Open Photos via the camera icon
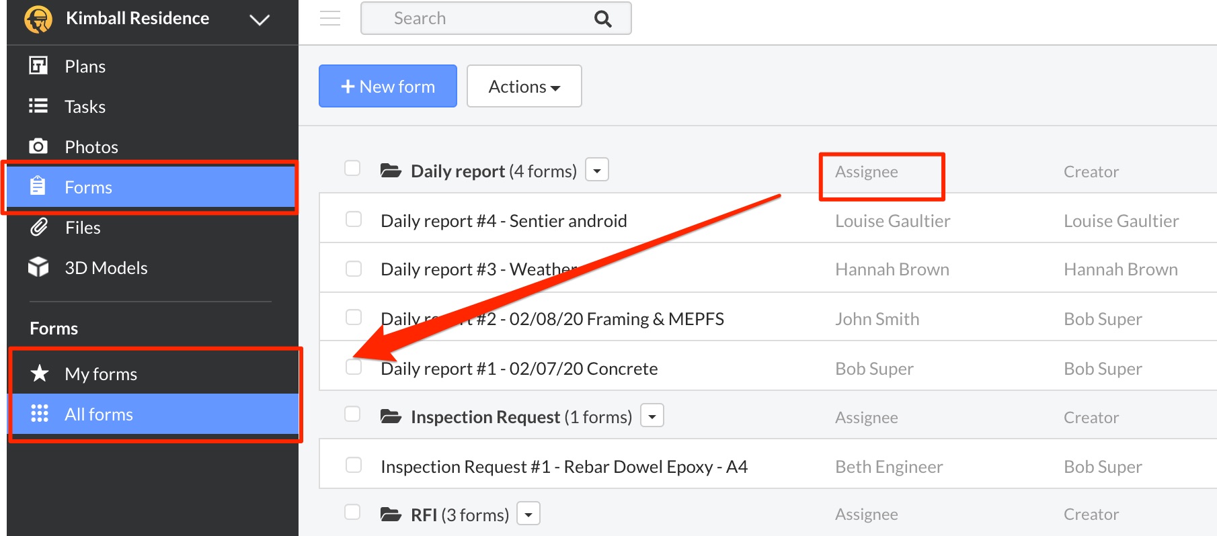The width and height of the screenshot is (1217, 536). pos(38,146)
